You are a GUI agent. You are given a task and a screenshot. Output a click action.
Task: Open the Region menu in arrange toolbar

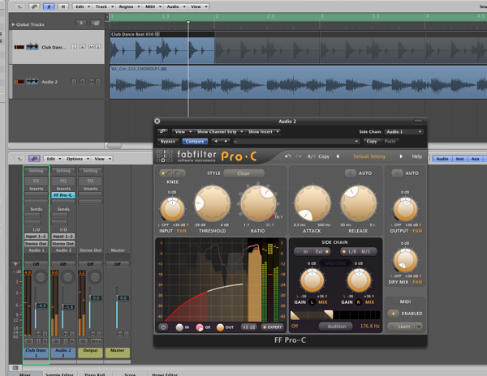click(x=127, y=6)
